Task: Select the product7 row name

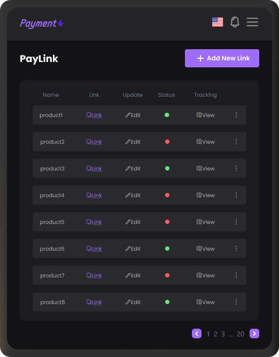Action: tap(52, 275)
